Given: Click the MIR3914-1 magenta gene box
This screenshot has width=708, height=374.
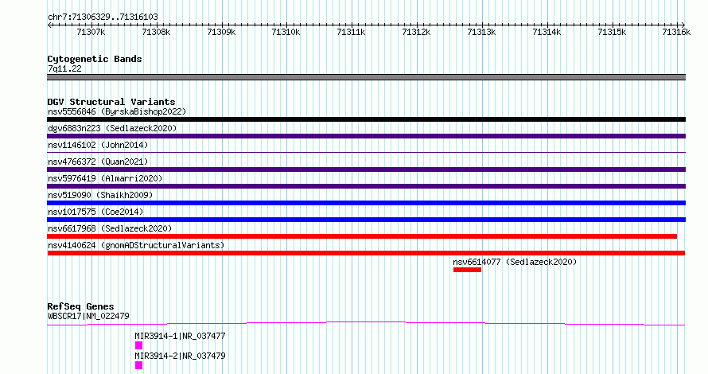Looking at the screenshot, I should (138, 345).
